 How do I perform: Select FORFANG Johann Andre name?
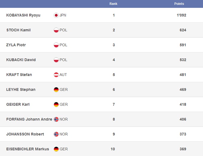point(29,119)
